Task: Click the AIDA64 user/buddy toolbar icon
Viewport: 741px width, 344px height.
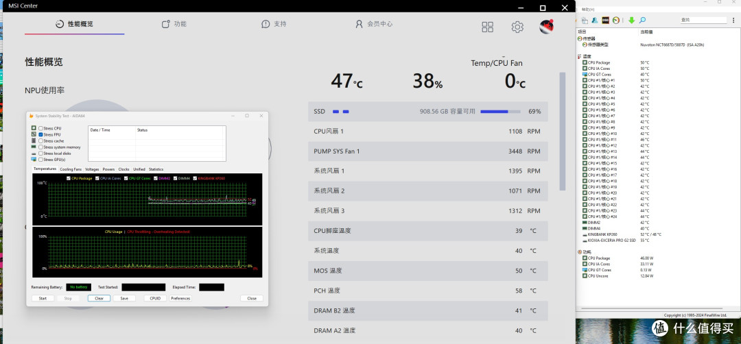Action: [x=594, y=21]
